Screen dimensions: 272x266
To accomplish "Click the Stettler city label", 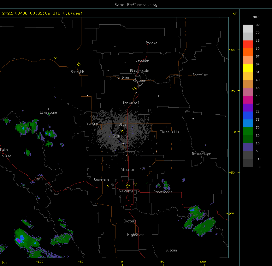I will pos(200,75).
